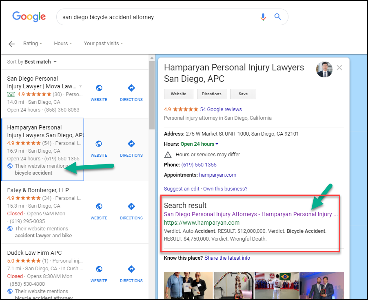Open website globe icon for Mova Law listing

click(x=99, y=88)
